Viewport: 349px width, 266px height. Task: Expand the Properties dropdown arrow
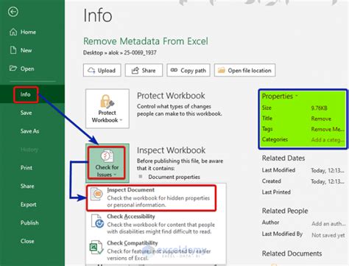pos(297,96)
